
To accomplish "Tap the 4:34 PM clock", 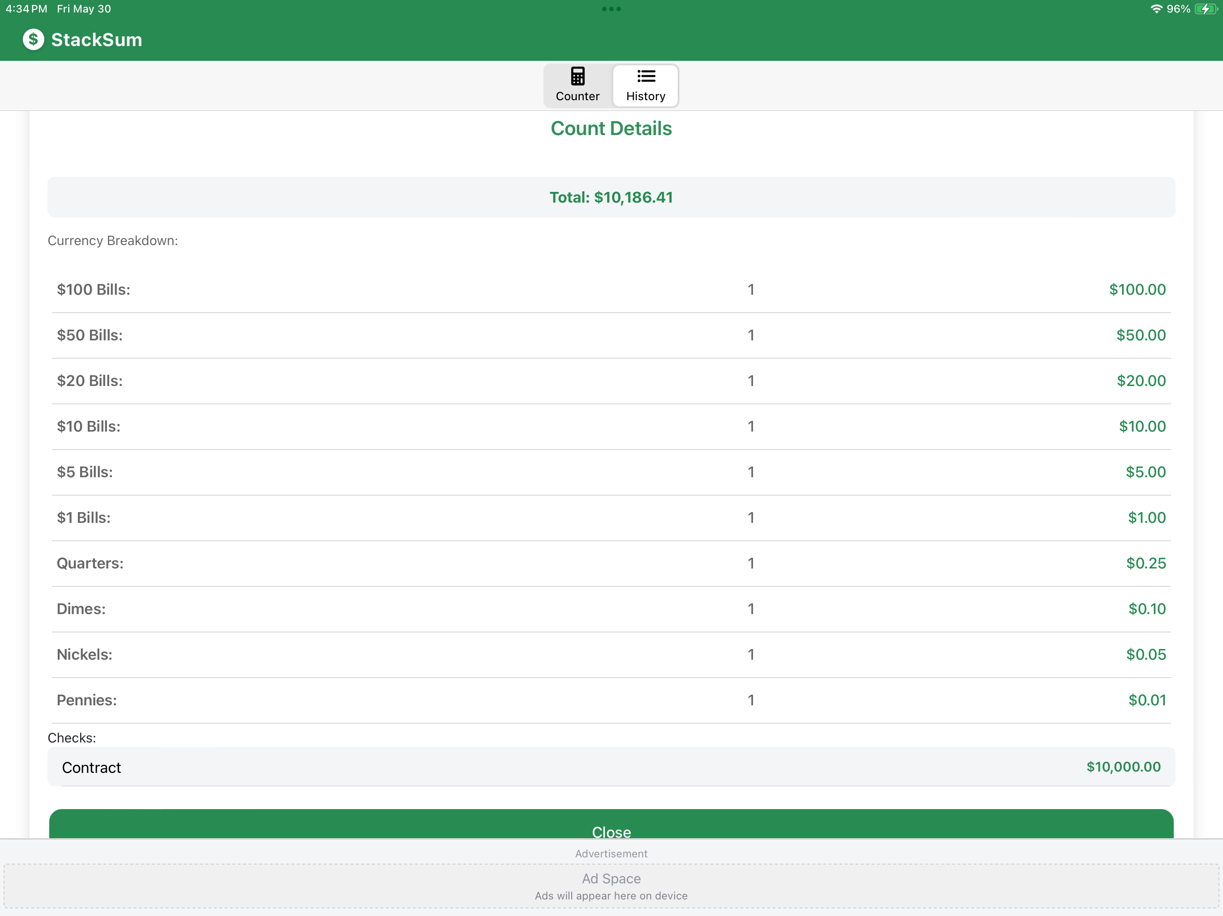I will point(26,9).
